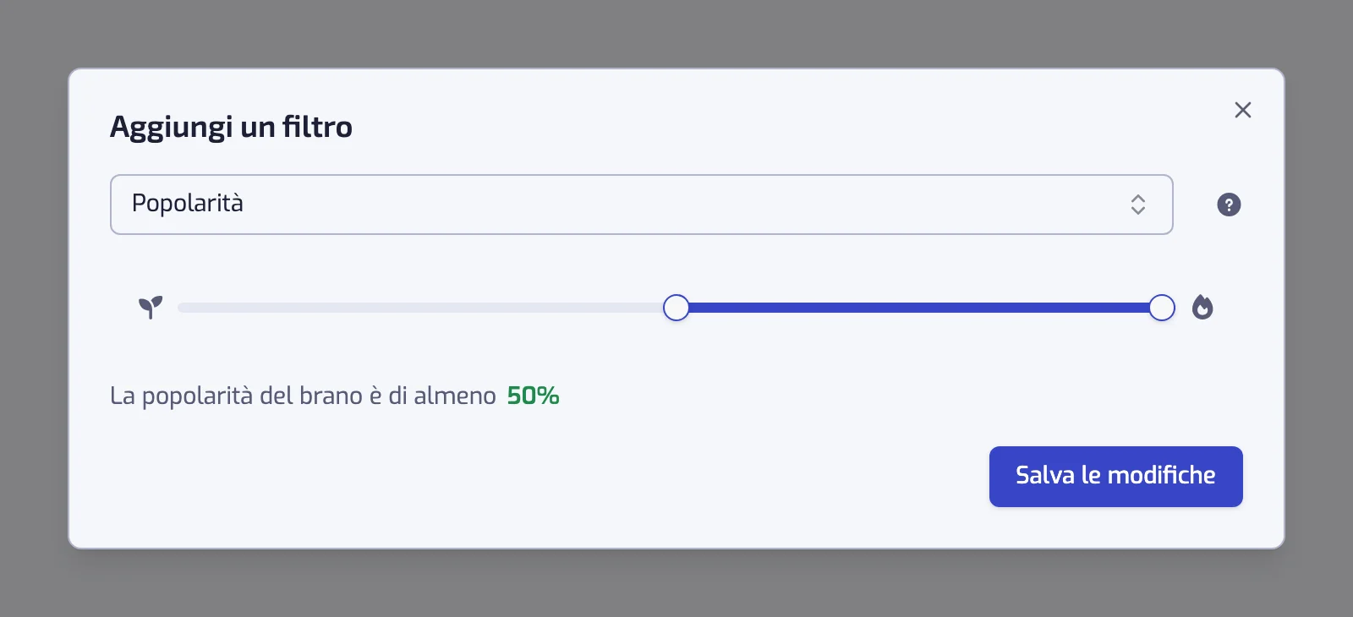Click the minimum popularity slider handle
1353x617 pixels.
(x=676, y=308)
